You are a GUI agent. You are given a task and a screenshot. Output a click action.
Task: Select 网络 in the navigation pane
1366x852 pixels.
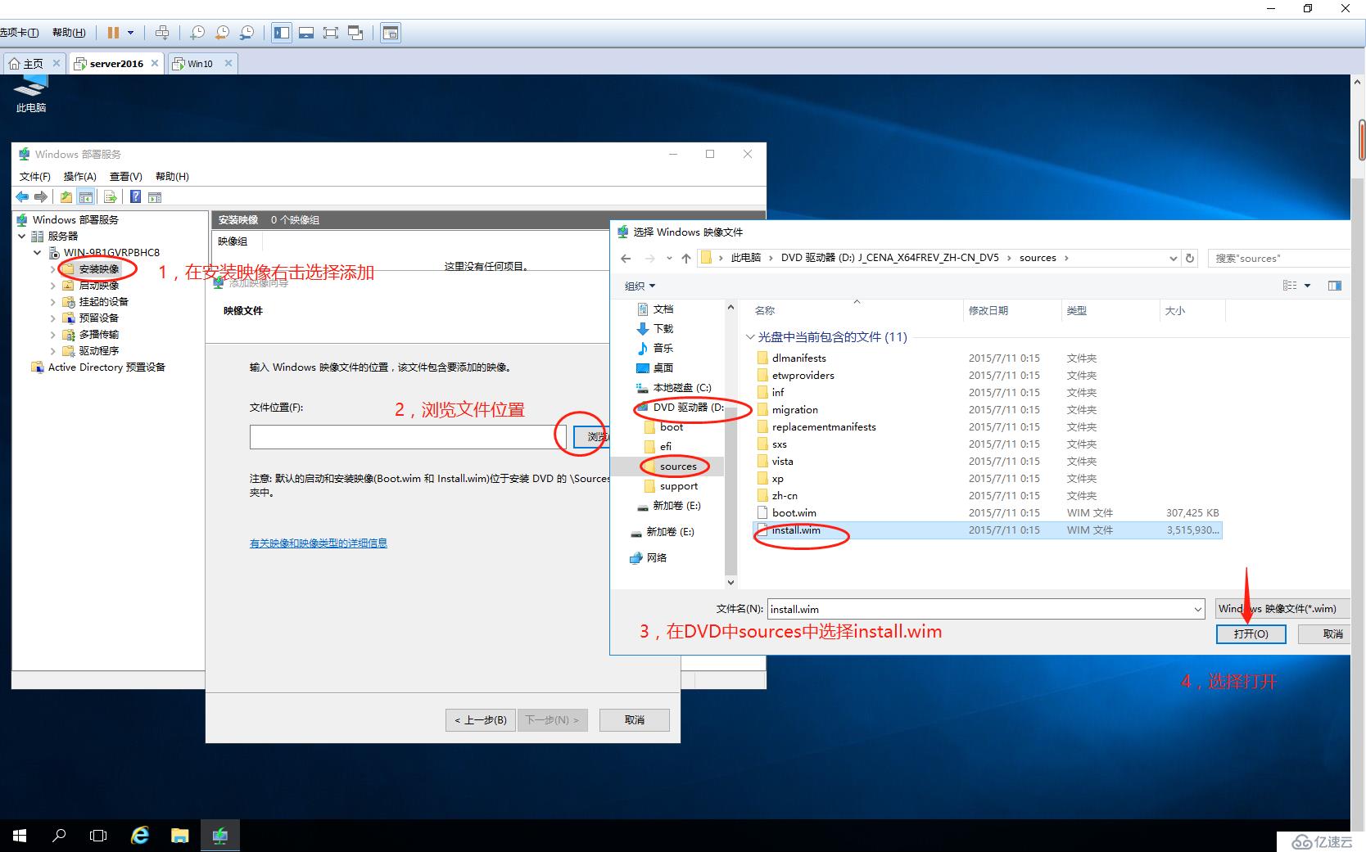point(656,557)
